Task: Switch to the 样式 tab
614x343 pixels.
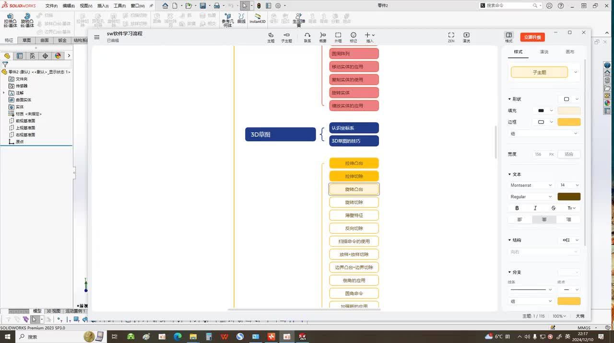Action: coord(518,52)
